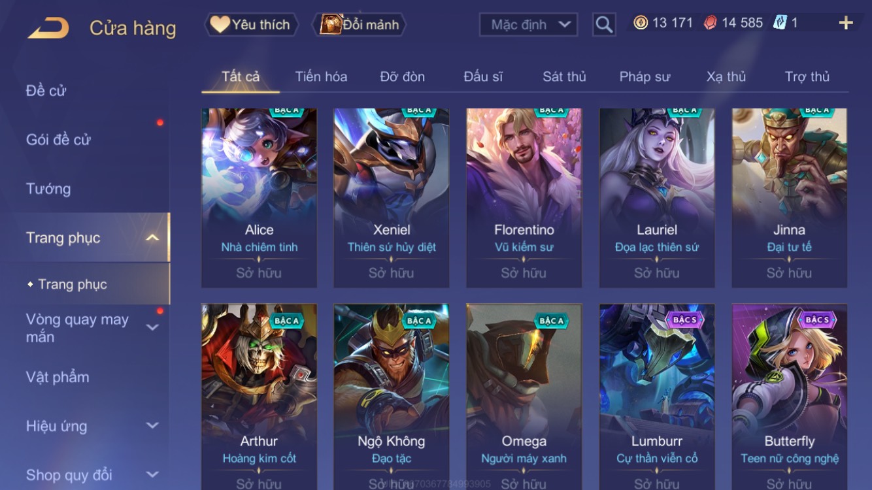The image size is (872, 490).
Task: Collapse the Trang phục sidebar section
Action: click(152, 238)
